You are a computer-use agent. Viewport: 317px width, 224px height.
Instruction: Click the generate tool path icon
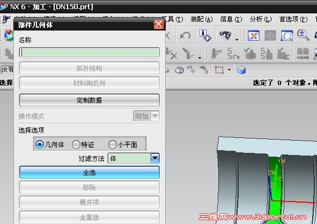coord(216,53)
